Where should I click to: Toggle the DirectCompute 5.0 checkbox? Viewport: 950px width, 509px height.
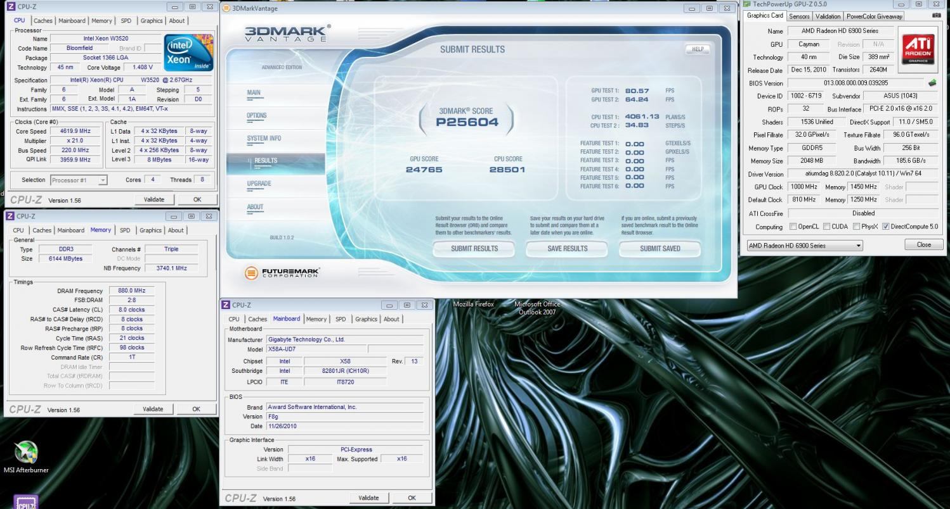[885, 227]
